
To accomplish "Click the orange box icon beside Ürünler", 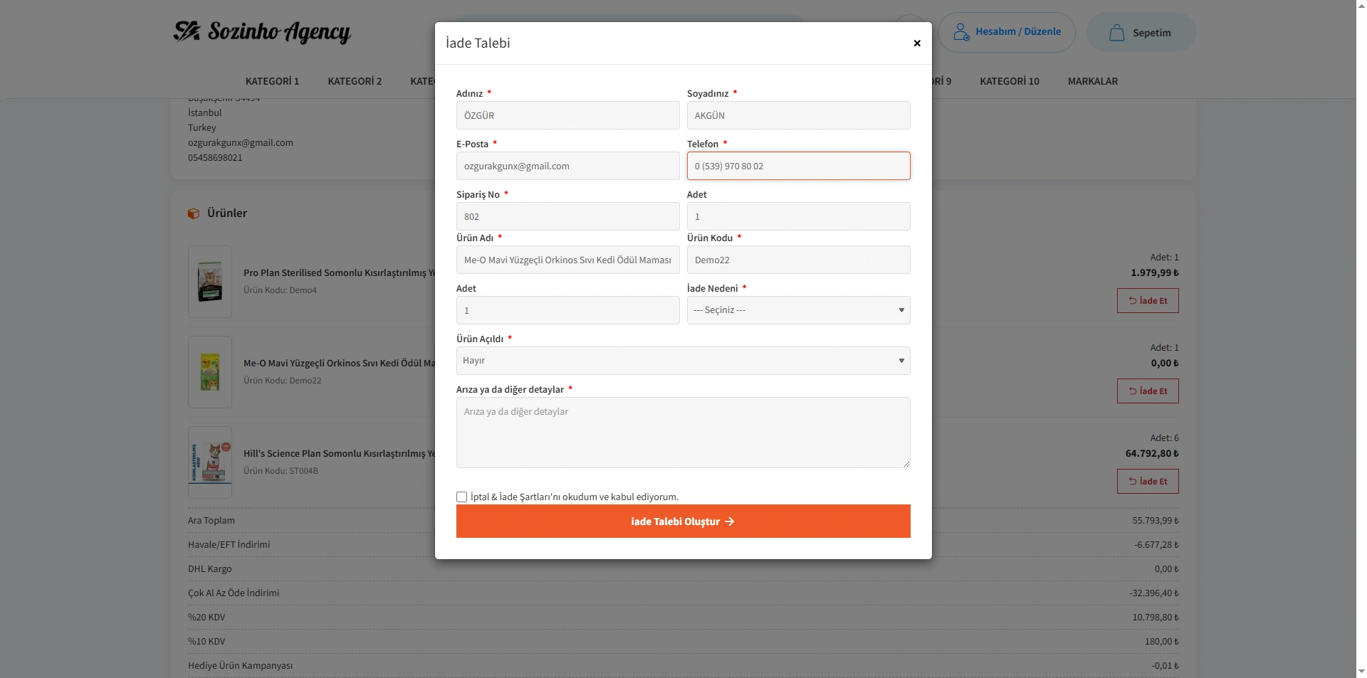I will click(194, 213).
